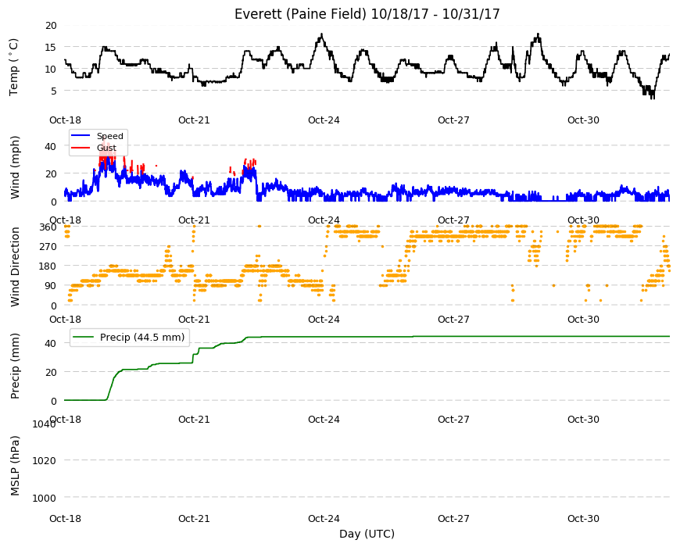Screen dimensions: 680x547
Task: Click Oct-21 tick under the precipitation plot
Action: pyautogui.click(x=194, y=419)
